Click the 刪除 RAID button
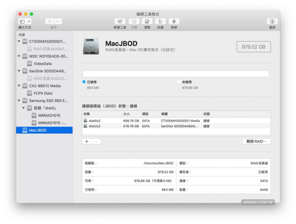This screenshot has width=296, height=224. [x=256, y=141]
